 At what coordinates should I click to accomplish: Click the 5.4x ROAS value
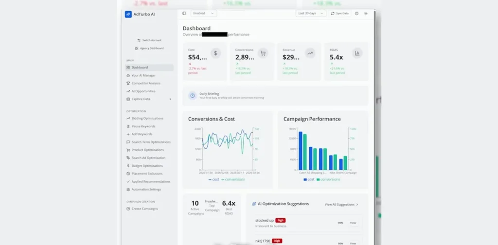coord(337,57)
